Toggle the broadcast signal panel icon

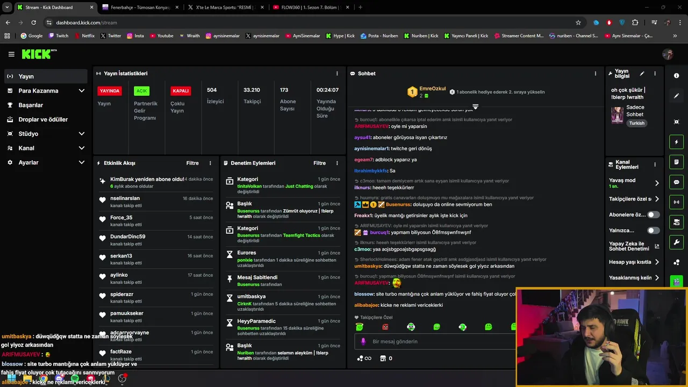click(676, 202)
